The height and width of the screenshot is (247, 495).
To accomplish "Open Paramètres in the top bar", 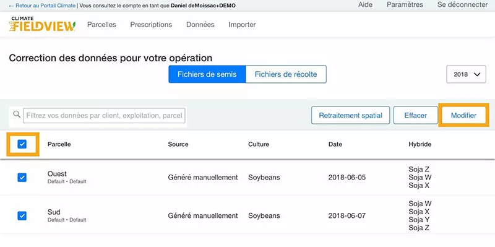I will [x=405, y=5].
